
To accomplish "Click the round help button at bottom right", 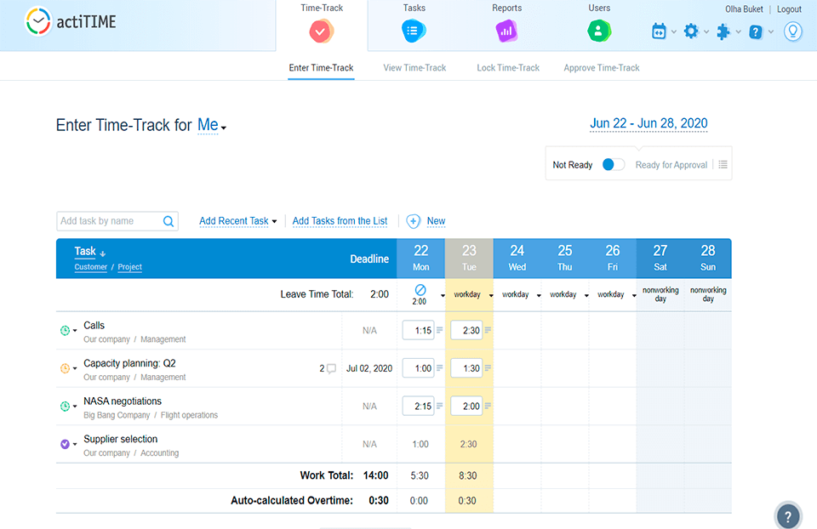I will point(789,515).
